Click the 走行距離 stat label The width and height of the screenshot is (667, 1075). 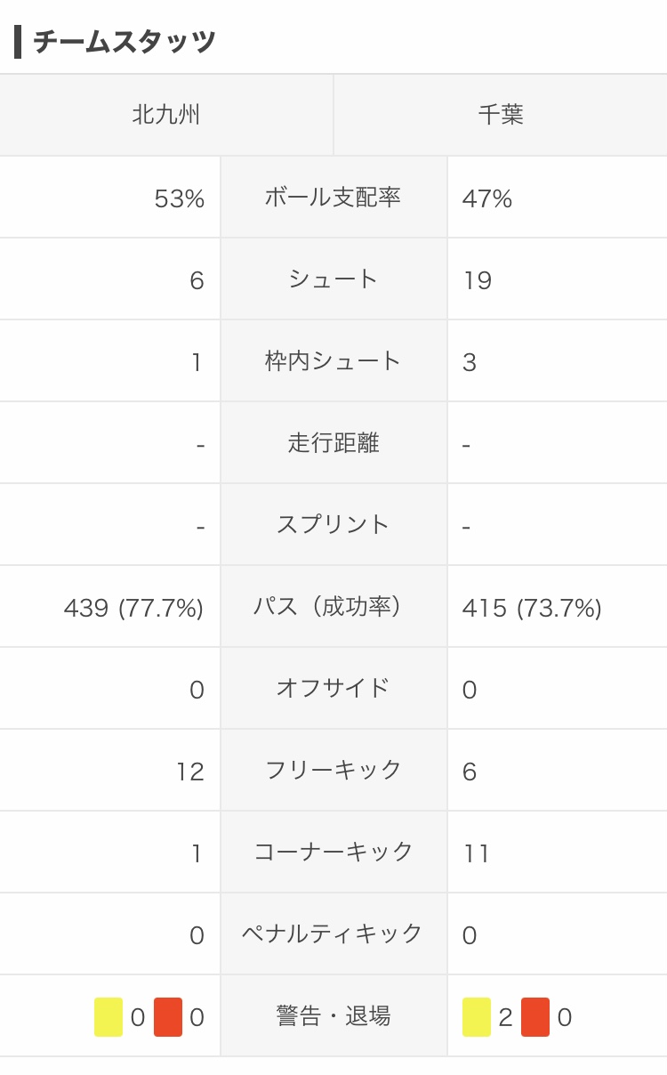(333, 443)
